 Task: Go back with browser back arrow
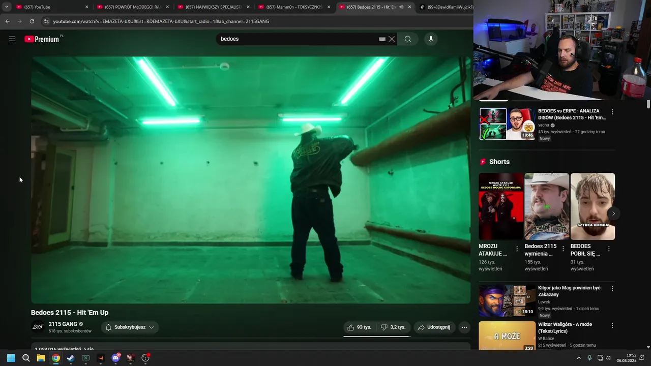pos(7,21)
